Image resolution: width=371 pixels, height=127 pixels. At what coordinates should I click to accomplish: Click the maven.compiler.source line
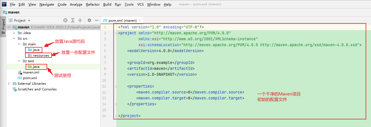190,92
